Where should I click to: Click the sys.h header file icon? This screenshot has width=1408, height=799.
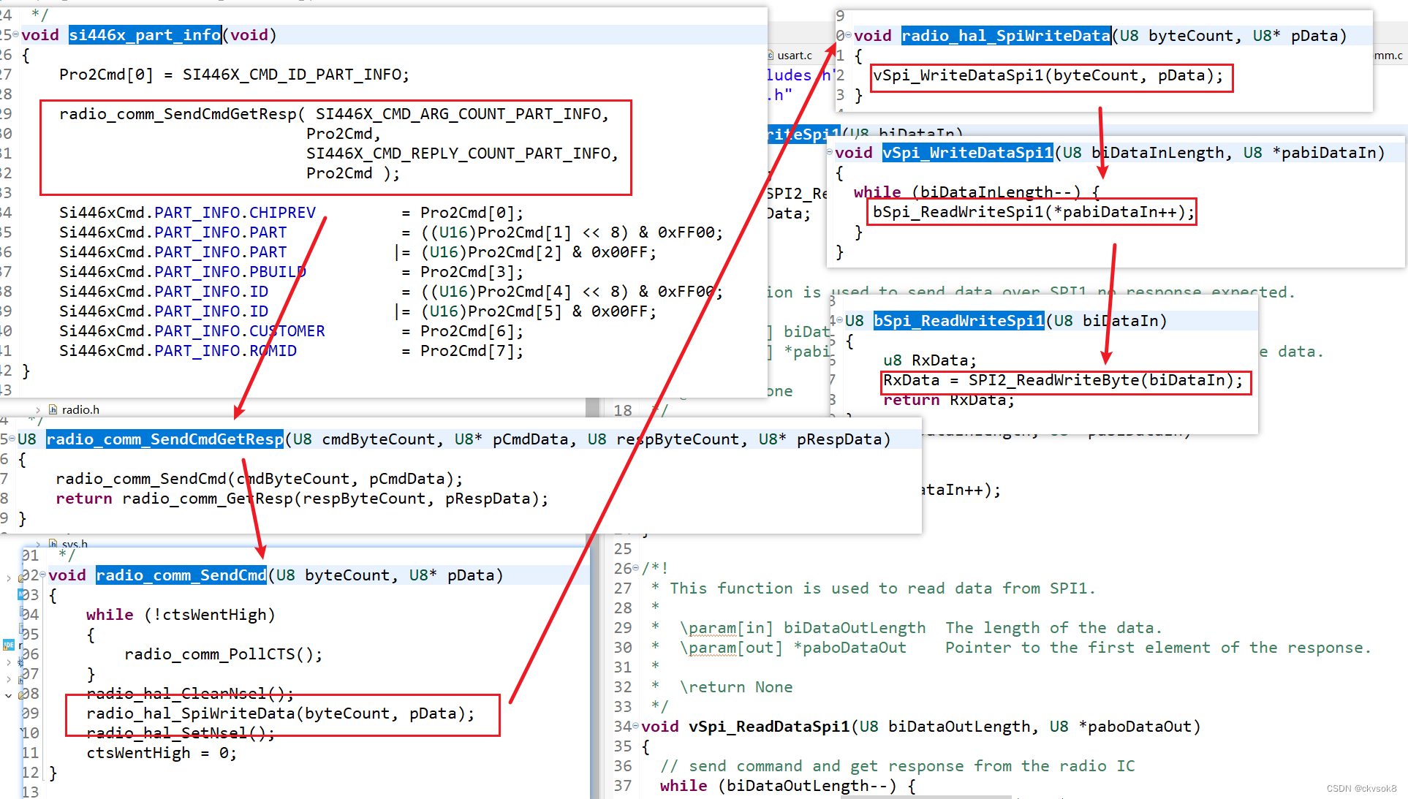53,544
